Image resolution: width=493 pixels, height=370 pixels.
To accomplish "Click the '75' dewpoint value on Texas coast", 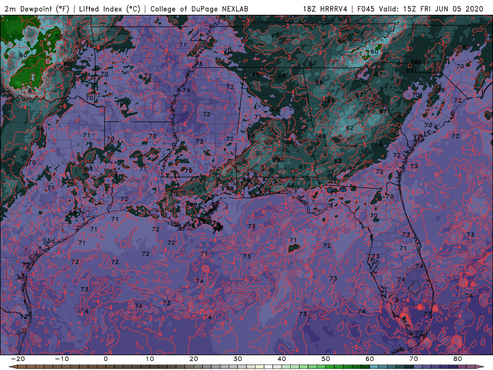I will coord(26,265).
